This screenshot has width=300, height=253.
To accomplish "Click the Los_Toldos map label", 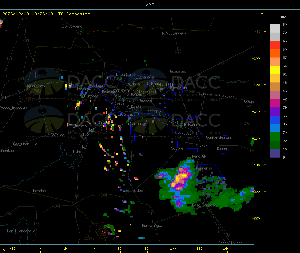I will point(133,190).
